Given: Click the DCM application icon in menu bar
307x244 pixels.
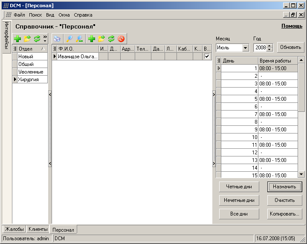Looking at the screenshot, I should [x=9, y=14].
